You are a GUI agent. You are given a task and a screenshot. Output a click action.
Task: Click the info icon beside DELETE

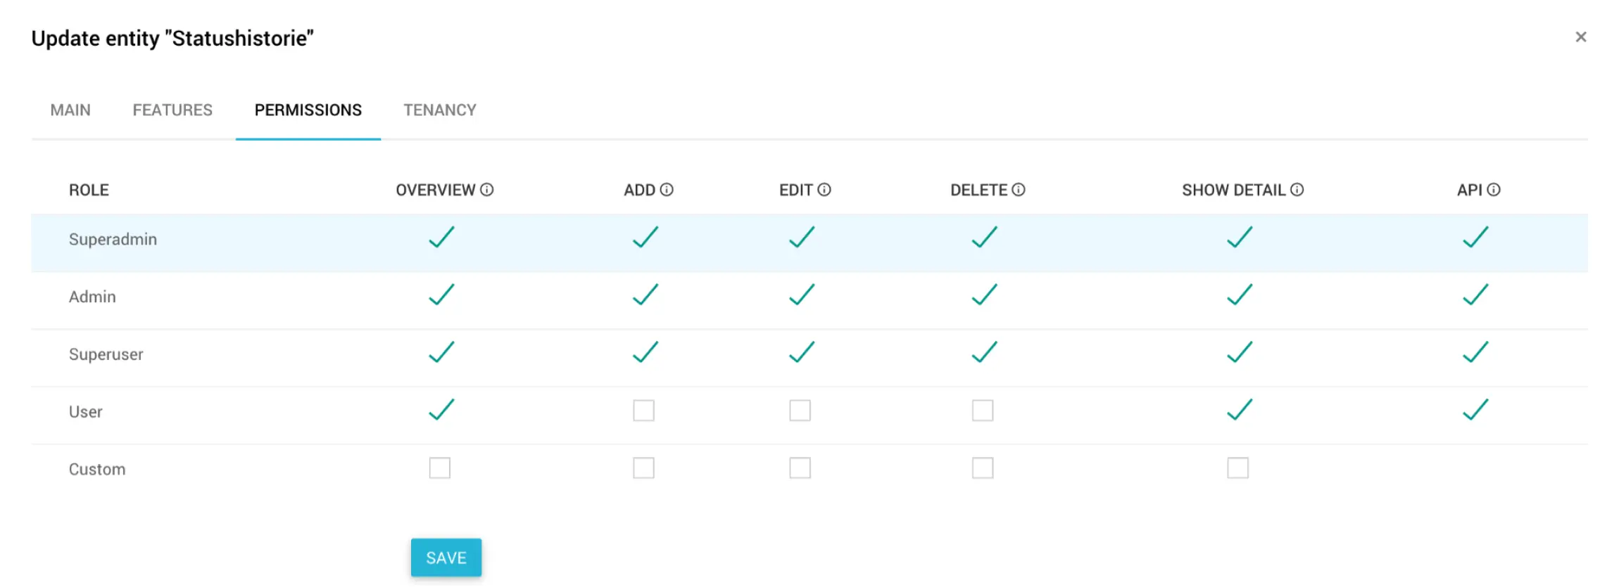[x=1019, y=190]
